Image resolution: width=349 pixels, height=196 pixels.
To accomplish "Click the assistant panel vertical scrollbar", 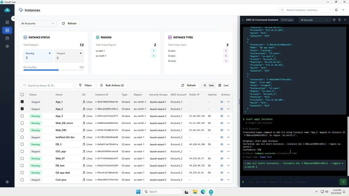I will point(348,146).
